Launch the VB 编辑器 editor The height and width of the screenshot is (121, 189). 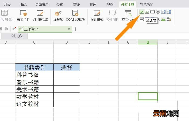[x=40, y=16]
